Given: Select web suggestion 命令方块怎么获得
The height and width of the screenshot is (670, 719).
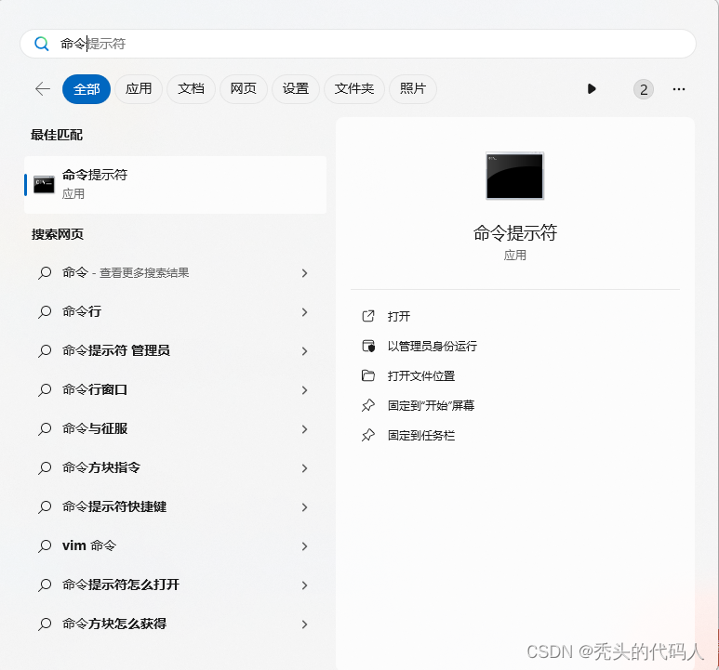Looking at the screenshot, I should pos(175,624).
